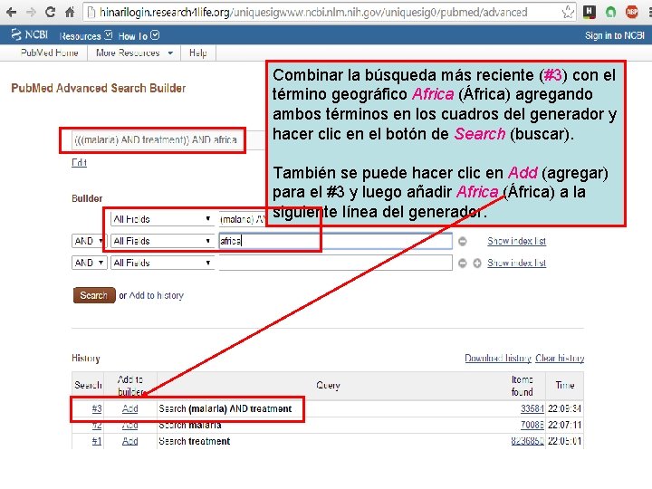Reload the page with the refresh icon
The height and width of the screenshot is (489, 652).
[51, 12]
